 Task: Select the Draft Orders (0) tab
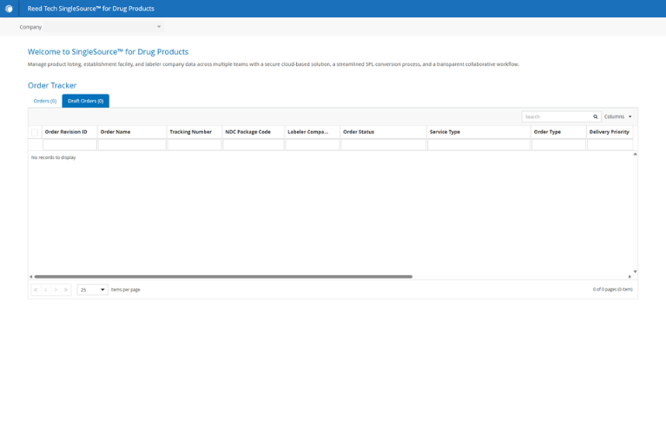pyautogui.click(x=85, y=101)
